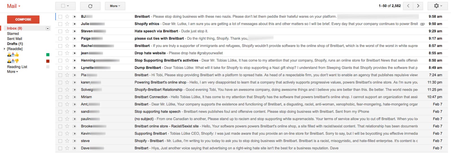This screenshot has width=451, height=153.
Task: Toggle importance marker on Julie's email
Action: pos(75,24)
